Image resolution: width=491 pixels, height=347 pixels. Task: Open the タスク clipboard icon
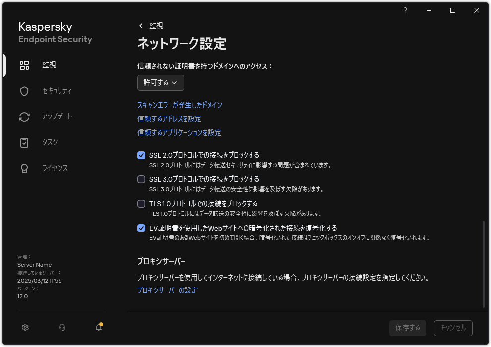click(x=24, y=142)
